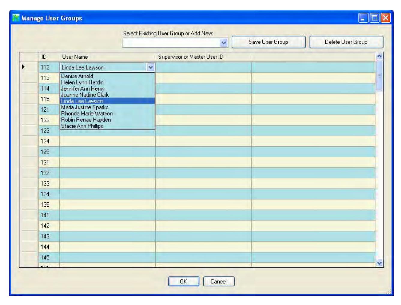Click the ID cell 122
The height and width of the screenshot is (305, 401).
(x=49, y=120)
